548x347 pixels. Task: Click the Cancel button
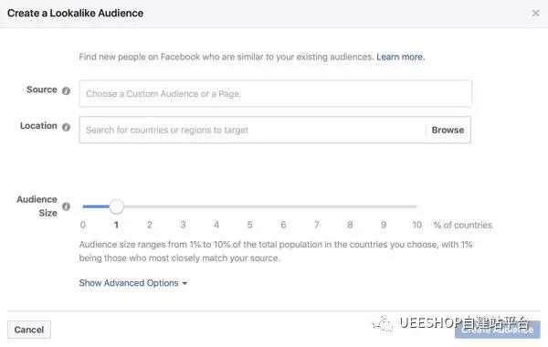[29, 330]
